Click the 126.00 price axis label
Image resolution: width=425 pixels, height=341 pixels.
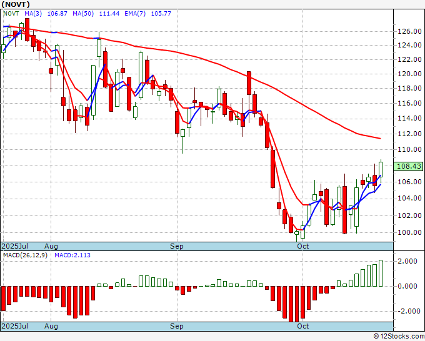pos(409,31)
